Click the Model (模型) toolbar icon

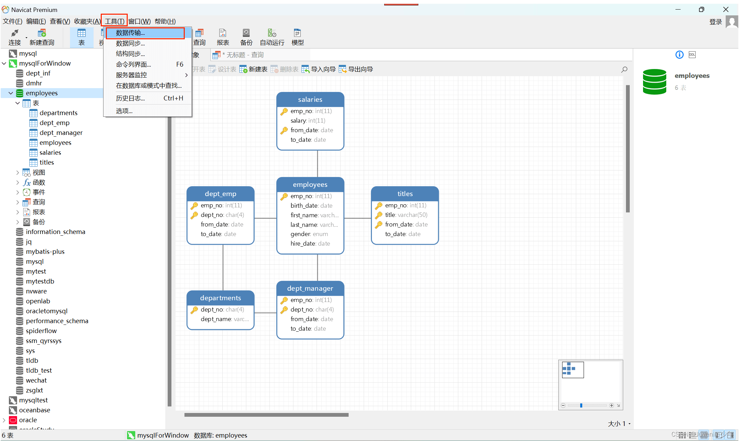coord(297,33)
